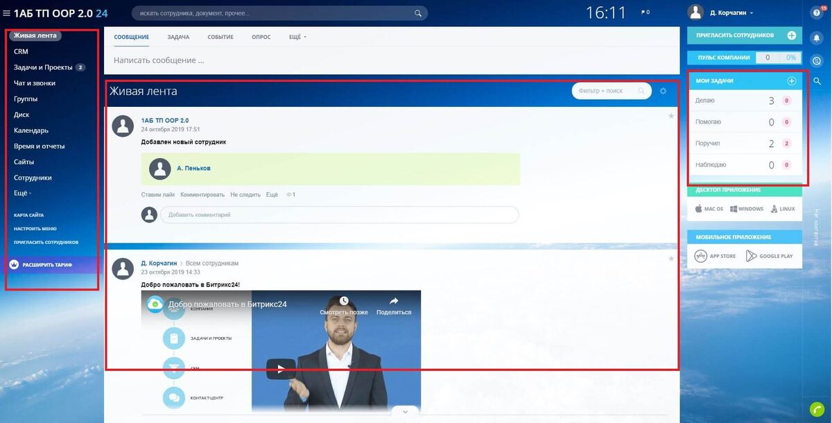
Task: Switch to the Задача tab
Action: [178, 37]
